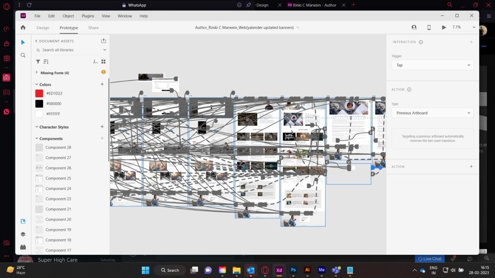Click the Windows Start button
The image size is (495, 278).
[146, 270]
